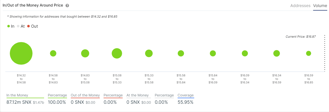
Task: Click the bubble above $15.84 to $16.09
Action: point(213,53)
